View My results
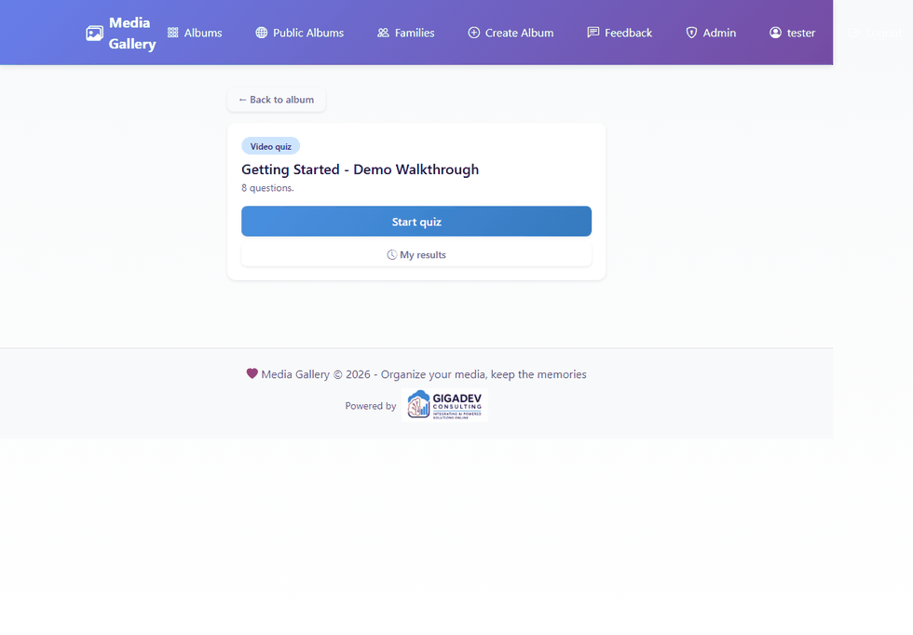 tap(416, 254)
